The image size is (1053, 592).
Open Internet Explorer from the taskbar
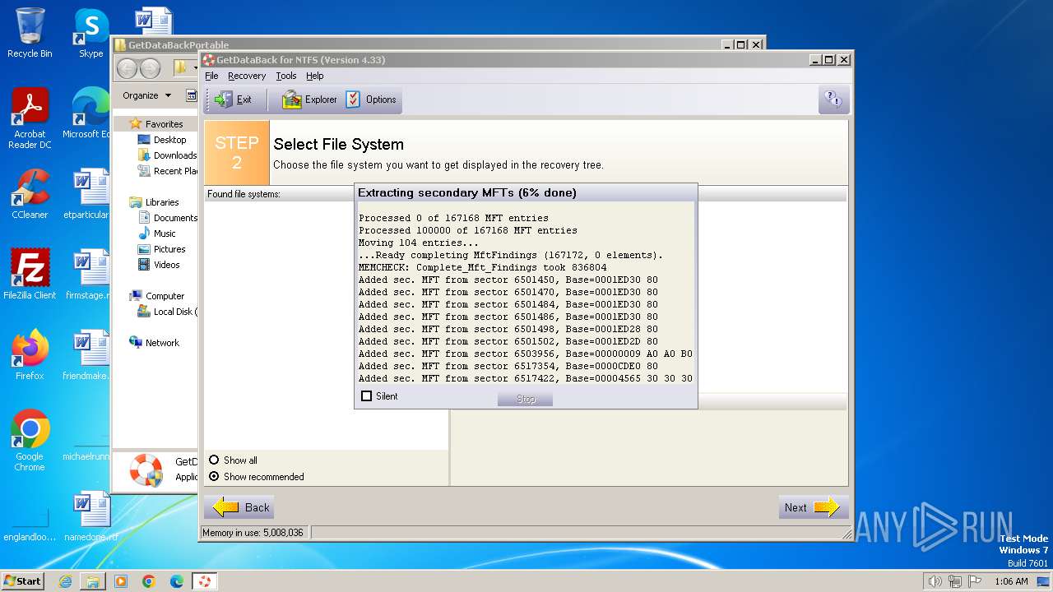(x=65, y=581)
